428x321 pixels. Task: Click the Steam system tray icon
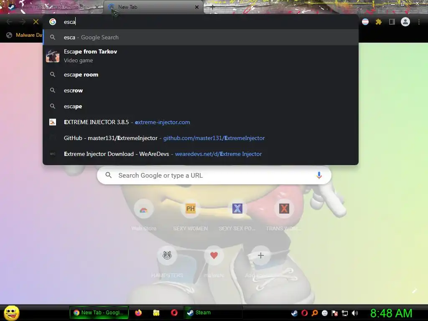click(294, 313)
